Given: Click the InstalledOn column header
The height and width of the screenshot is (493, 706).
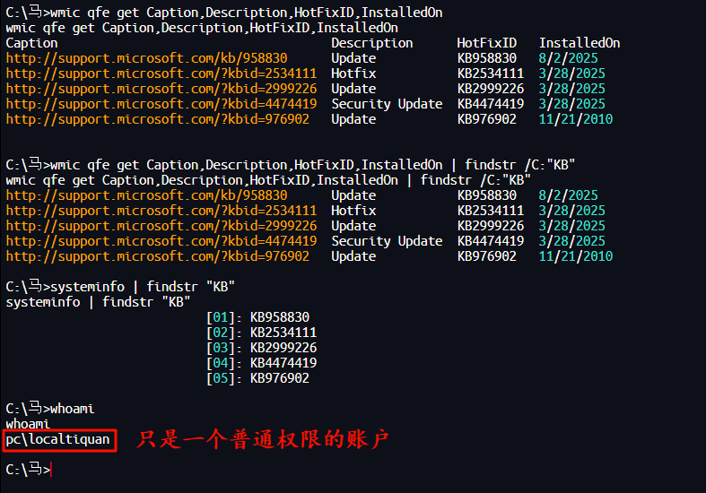Looking at the screenshot, I should (x=579, y=43).
